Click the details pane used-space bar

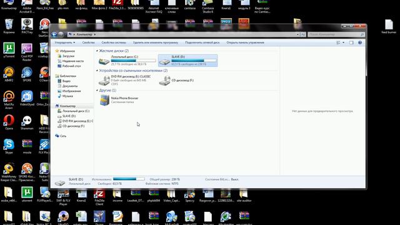tap(129, 179)
